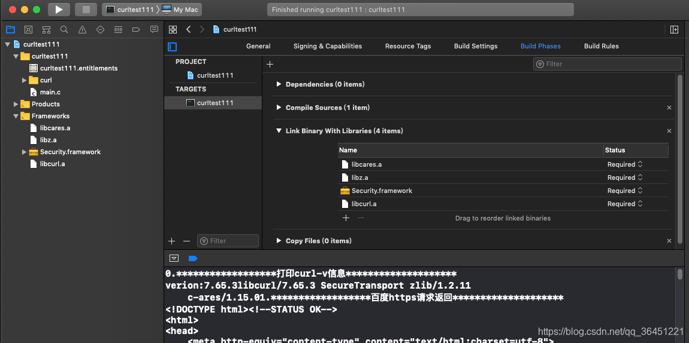Open the Test navigator diamond icon
The image size is (689, 343).
(x=100, y=29)
